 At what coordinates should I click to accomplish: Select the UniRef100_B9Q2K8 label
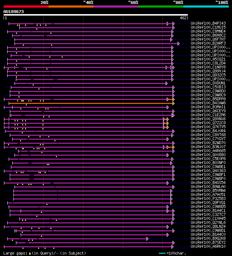[x=208, y=238]
